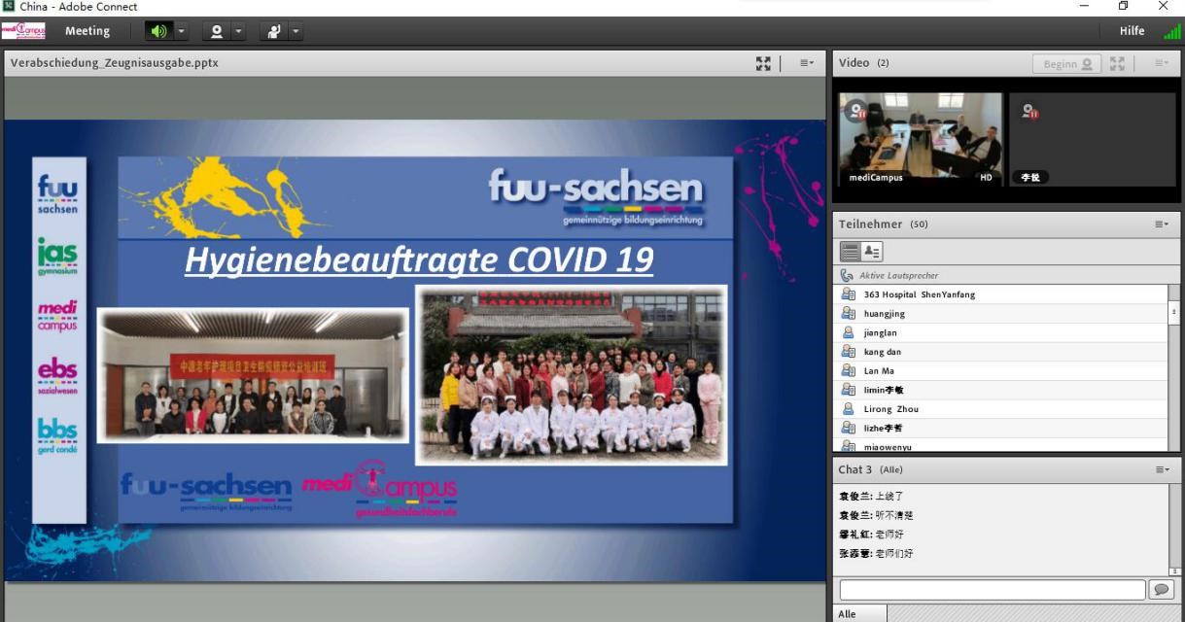Click the chat pod scrollbar
Viewport: 1185px width, 622px height.
tap(1173, 530)
